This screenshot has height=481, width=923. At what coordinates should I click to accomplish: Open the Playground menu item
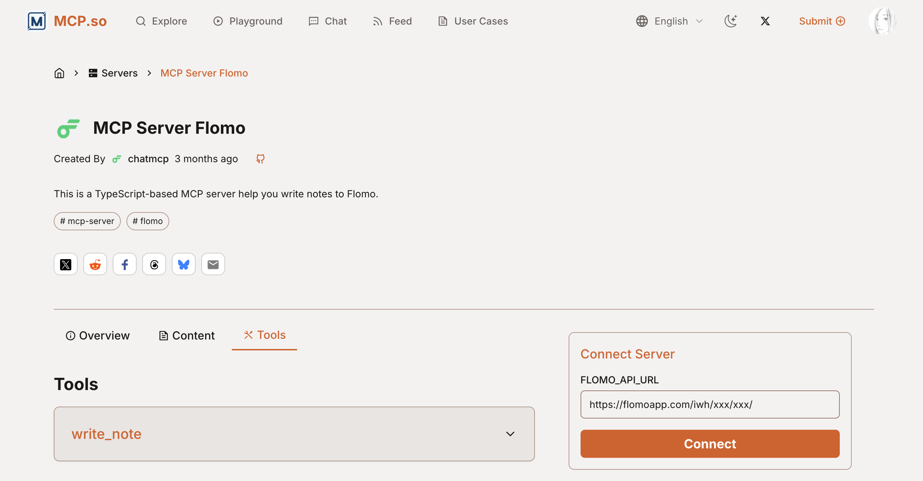click(x=248, y=21)
